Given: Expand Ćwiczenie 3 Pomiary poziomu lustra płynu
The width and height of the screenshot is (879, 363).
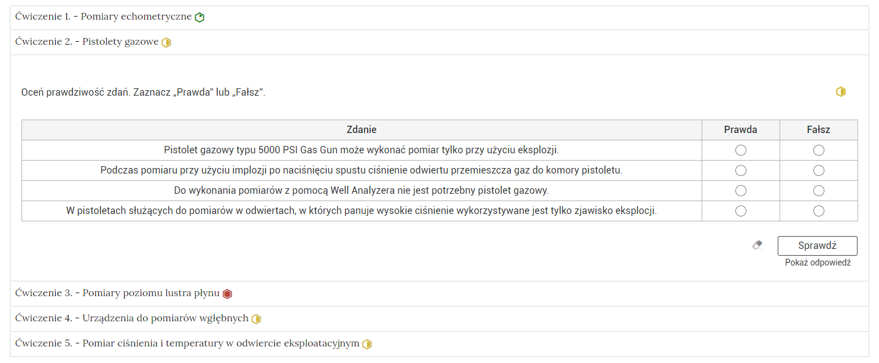Looking at the screenshot, I should (117, 294).
